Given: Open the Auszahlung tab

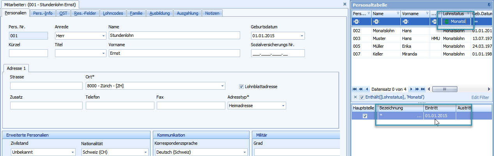Looking at the screenshot, I should coord(187,13).
